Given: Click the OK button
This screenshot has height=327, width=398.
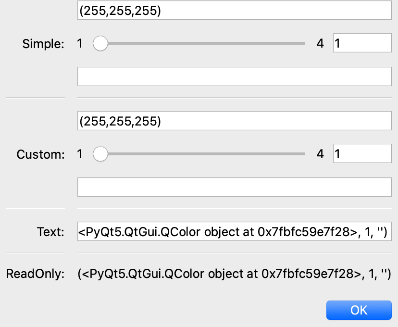Looking at the screenshot, I should pos(359,310).
